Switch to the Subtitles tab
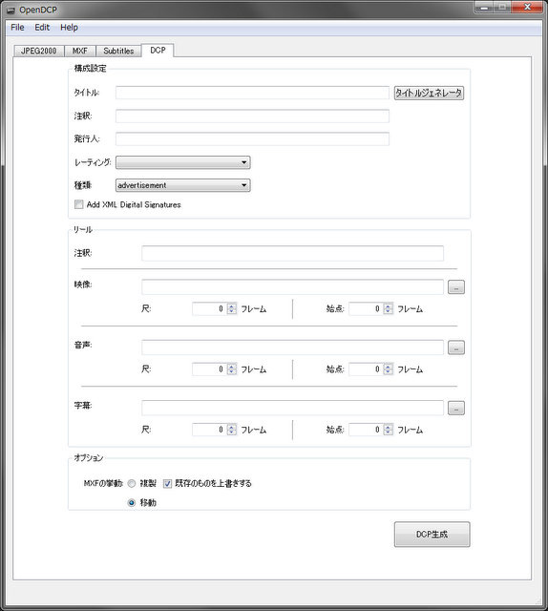This screenshot has width=548, height=611. tap(118, 51)
